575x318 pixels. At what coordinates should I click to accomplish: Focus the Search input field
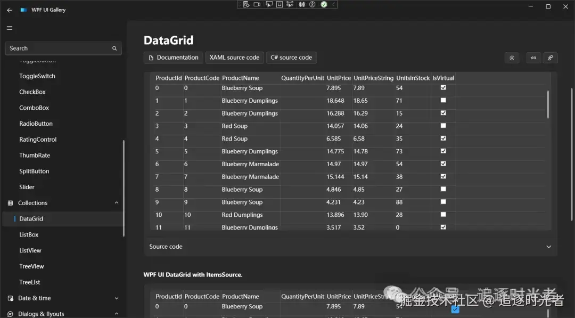63,48
